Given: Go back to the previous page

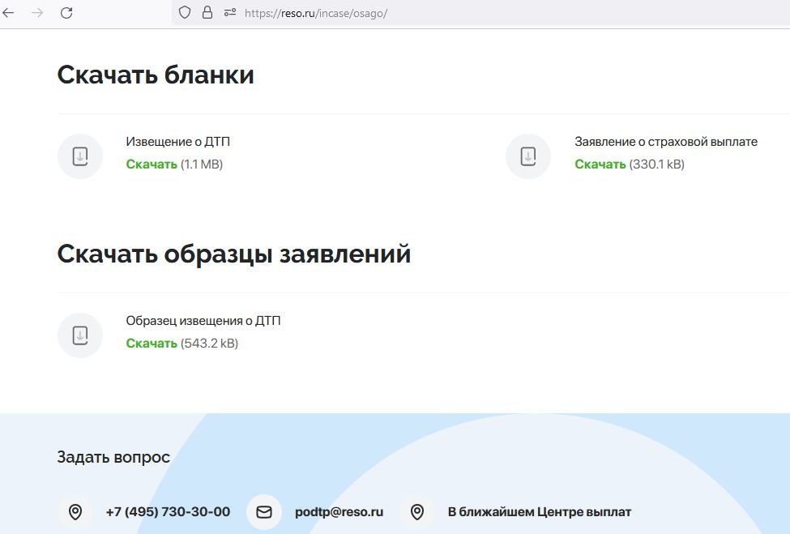Looking at the screenshot, I should 9,13.
